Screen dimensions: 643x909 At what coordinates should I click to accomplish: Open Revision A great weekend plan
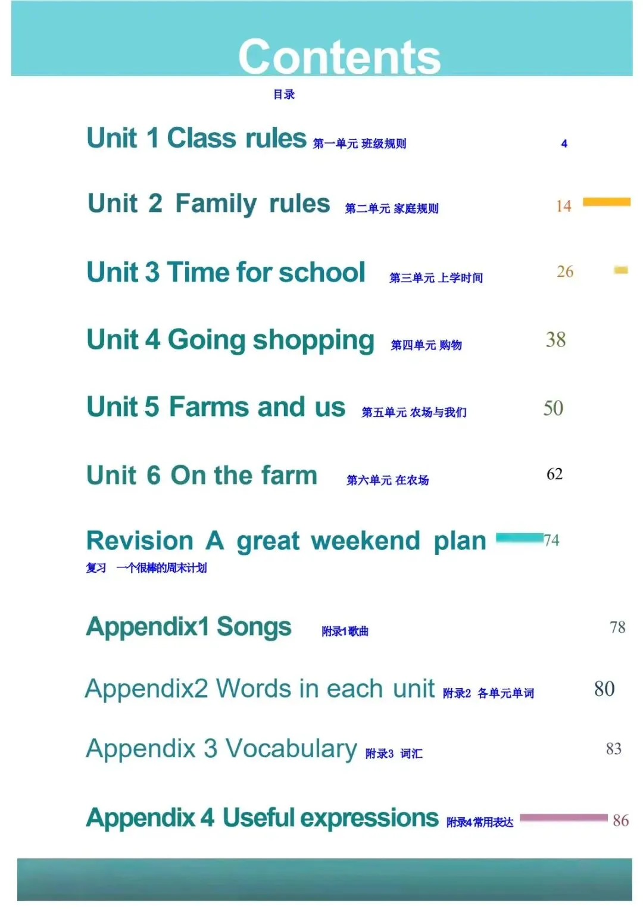point(286,542)
